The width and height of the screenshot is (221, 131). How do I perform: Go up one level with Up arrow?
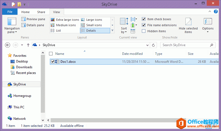28,45
